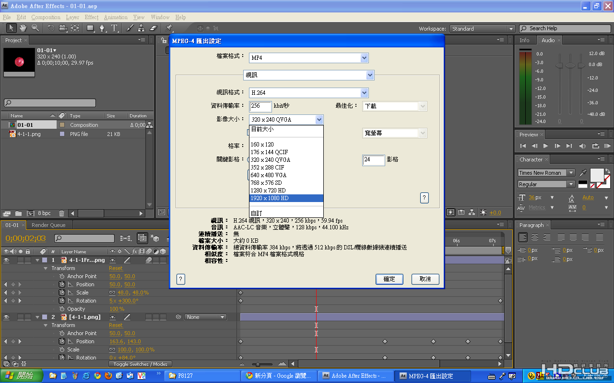Collapse the Transform group of layer 1

click(x=47, y=268)
